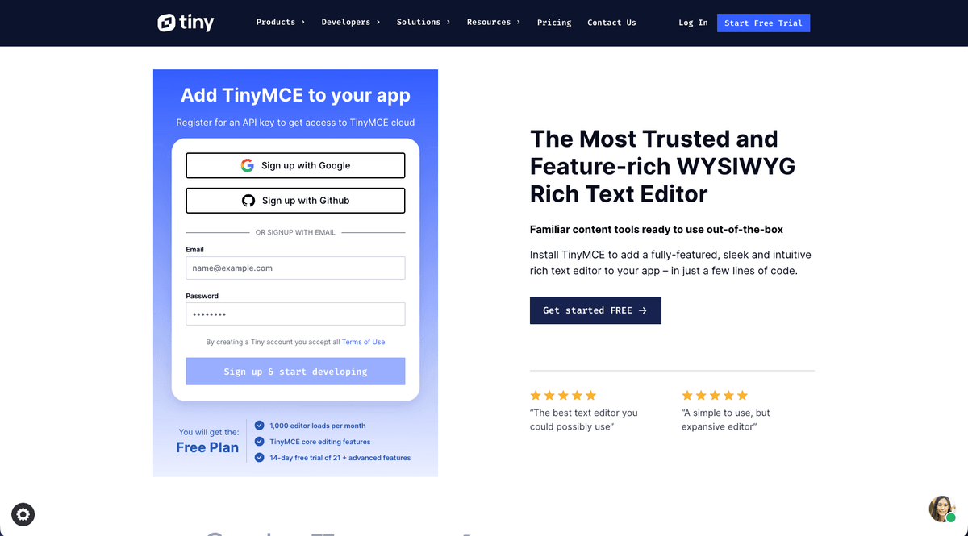This screenshot has width=968, height=536.
Task: Open the chat support avatar
Action: pos(942,509)
